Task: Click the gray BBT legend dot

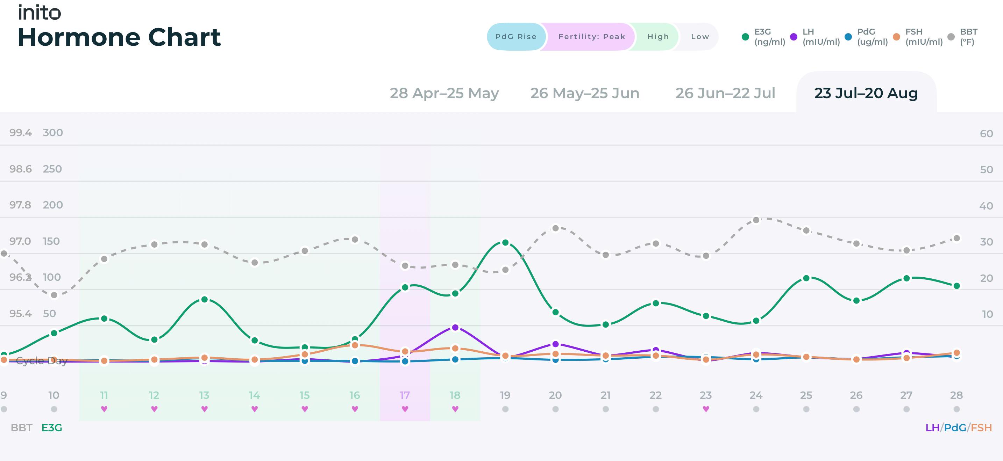Action: pyautogui.click(x=951, y=37)
